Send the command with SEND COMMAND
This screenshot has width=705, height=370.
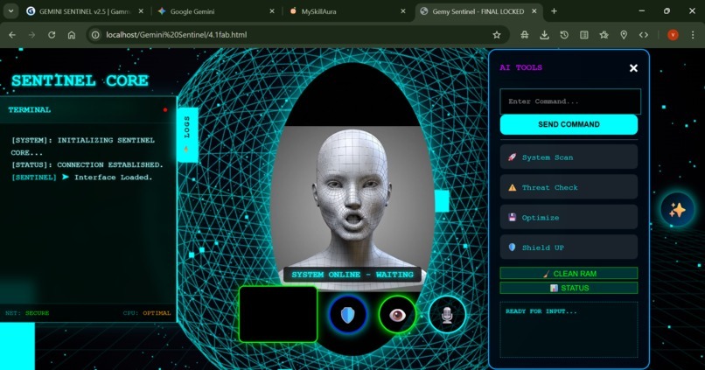point(569,124)
